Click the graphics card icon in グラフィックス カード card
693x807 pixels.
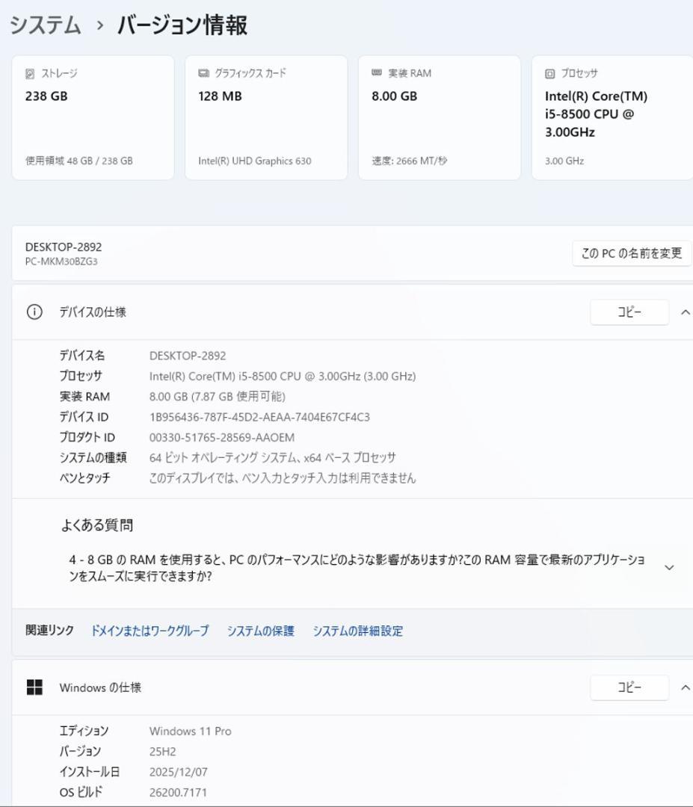203,73
